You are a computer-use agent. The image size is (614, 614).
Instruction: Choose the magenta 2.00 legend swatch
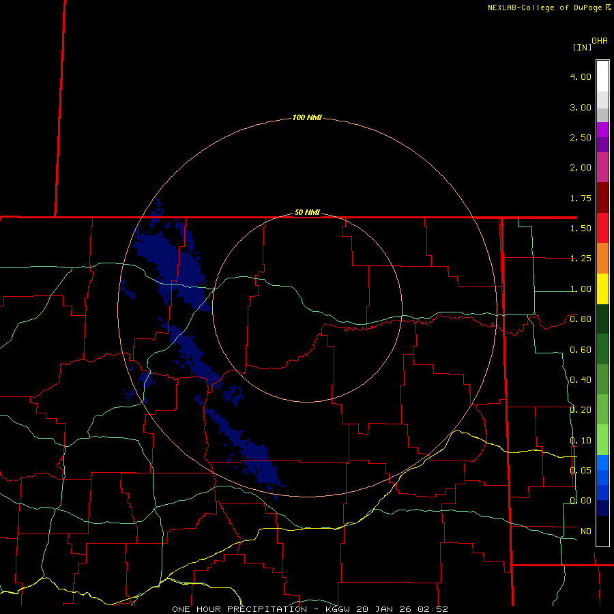pyautogui.click(x=602, y=167)
